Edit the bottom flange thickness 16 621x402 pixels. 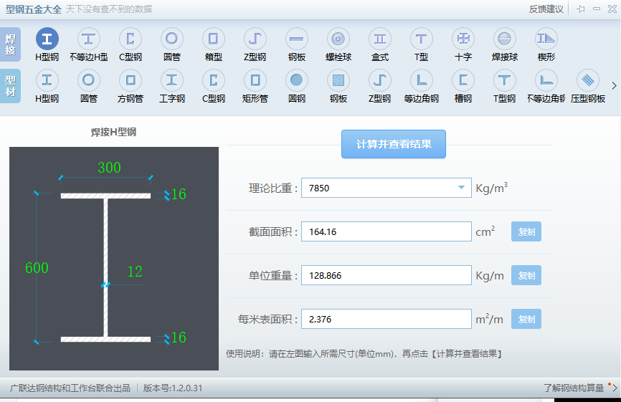[x=179, y=338]
